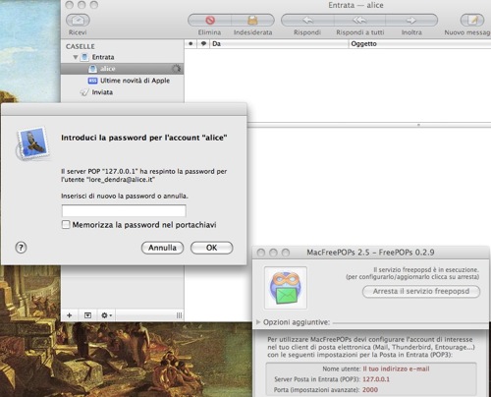Image resolution: width=491 pixels, height=397 pixels.
Task: Click the Inoltra forward arrow icon
Action: point(411,20)
